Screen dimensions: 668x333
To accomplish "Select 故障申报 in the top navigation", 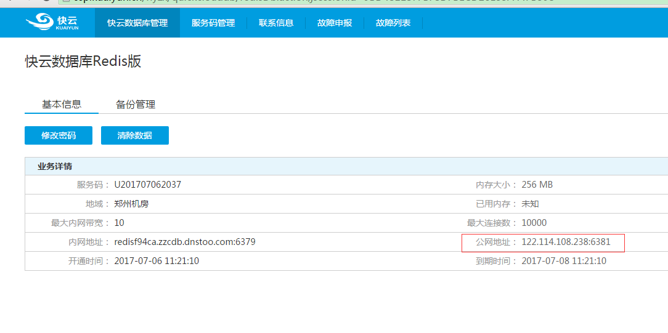I will pos(335,23).
